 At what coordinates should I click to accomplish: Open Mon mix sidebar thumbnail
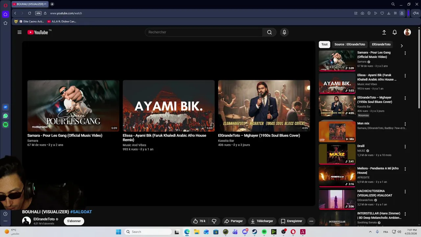pyautogui.click(x=337, y=132)
